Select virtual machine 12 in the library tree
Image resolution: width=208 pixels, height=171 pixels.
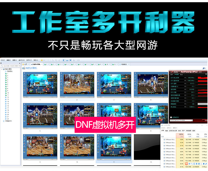[7, 97]
